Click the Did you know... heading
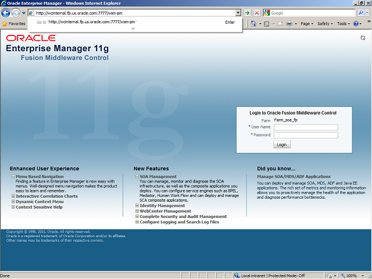Image resolution: width=372 pixels, height=279 pixels. pos(276,169)
